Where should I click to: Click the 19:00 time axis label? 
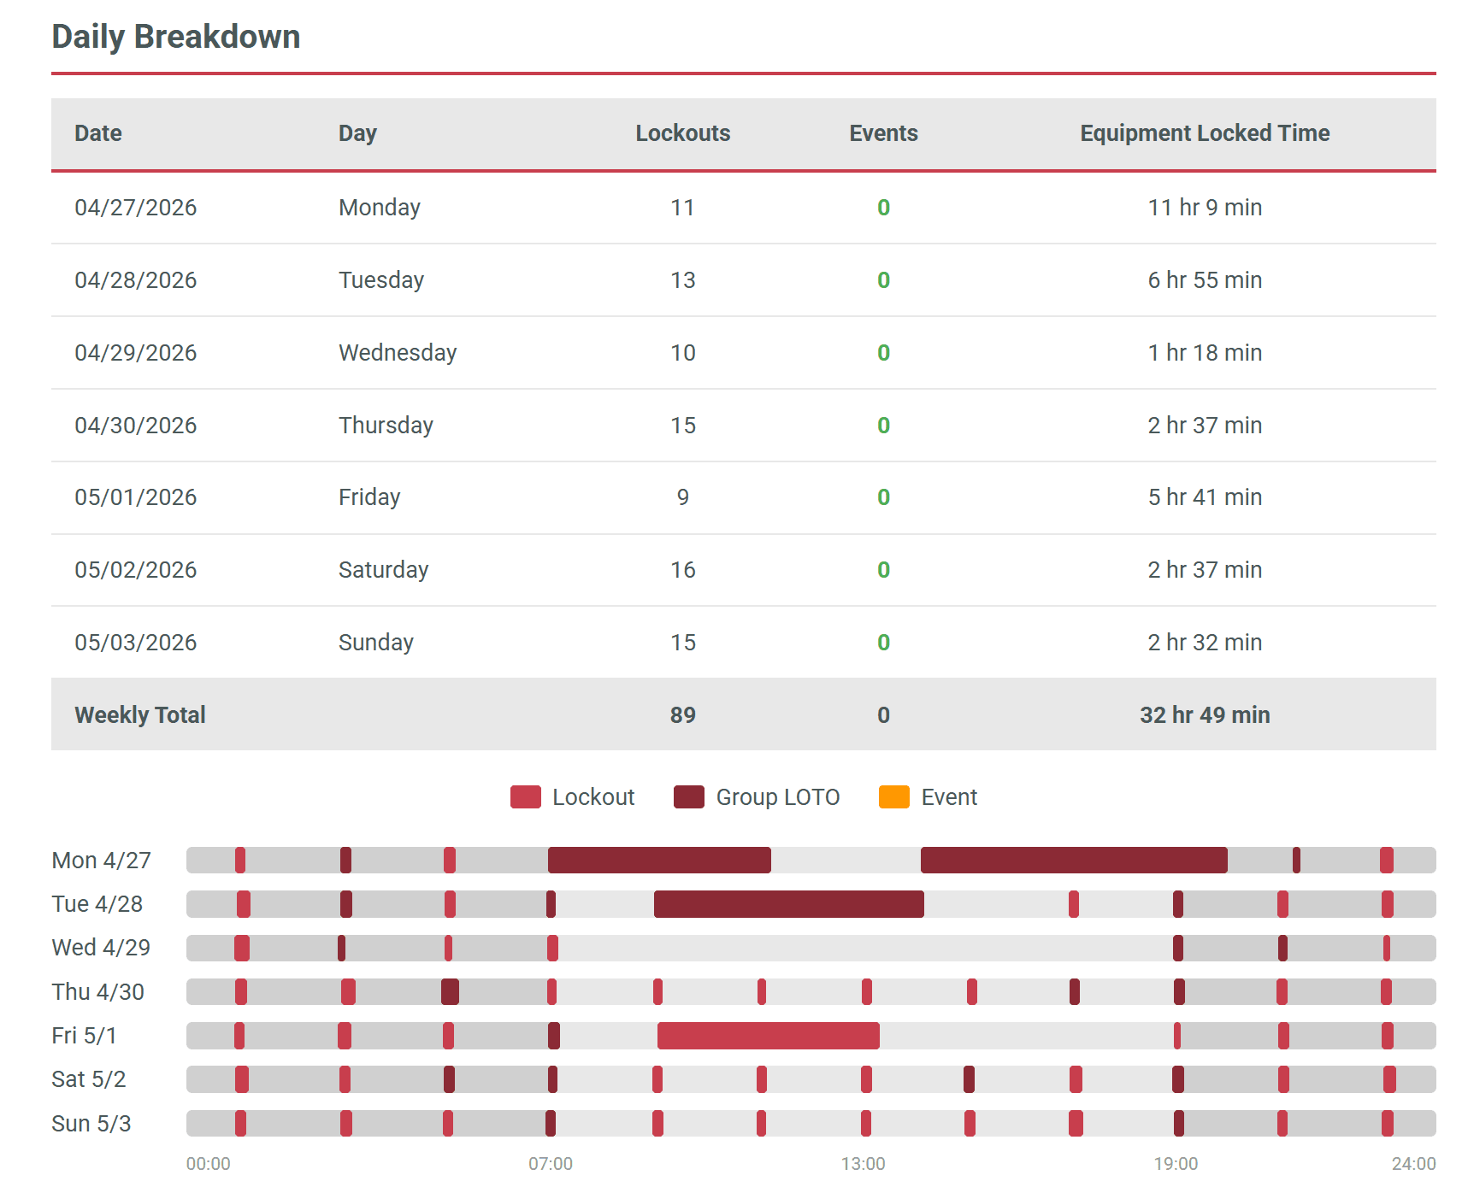(x=1176, y=1164)
